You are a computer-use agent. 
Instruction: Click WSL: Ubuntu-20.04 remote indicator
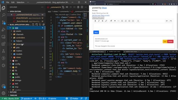coord(10,98)
